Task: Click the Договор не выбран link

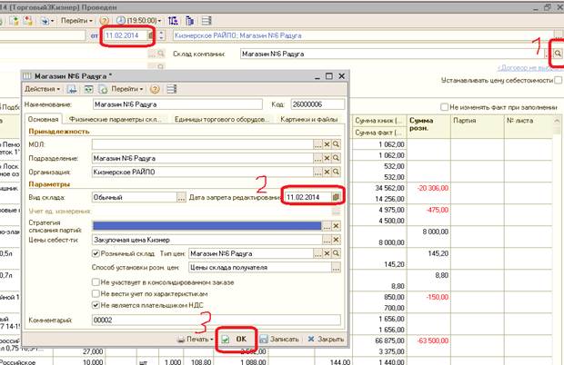Action: pyautogui.click(x=529, y=68)
